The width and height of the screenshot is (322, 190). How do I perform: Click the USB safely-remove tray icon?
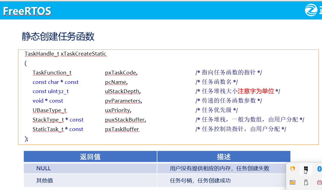306,183
